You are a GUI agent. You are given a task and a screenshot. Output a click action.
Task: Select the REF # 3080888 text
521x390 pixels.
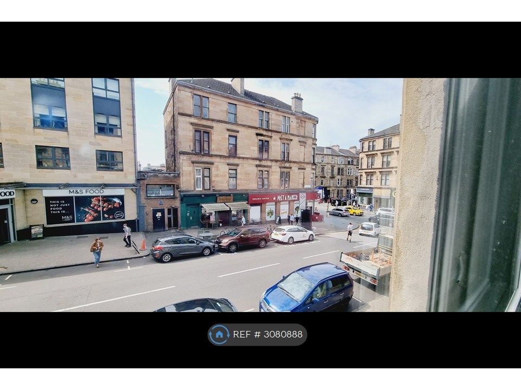point(268,334)
